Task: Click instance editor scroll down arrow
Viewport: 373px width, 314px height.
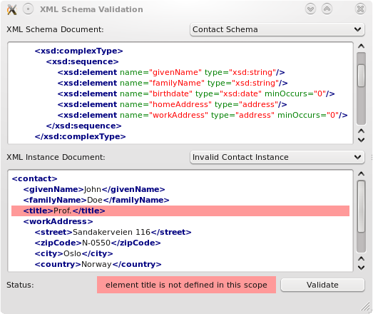Action: point(362,268)
